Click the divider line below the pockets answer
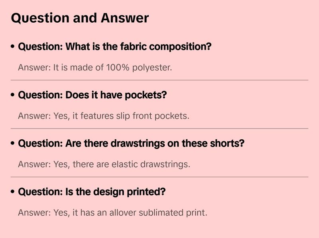The width and height of the screenshot is (319, 238). click(159, 129)
